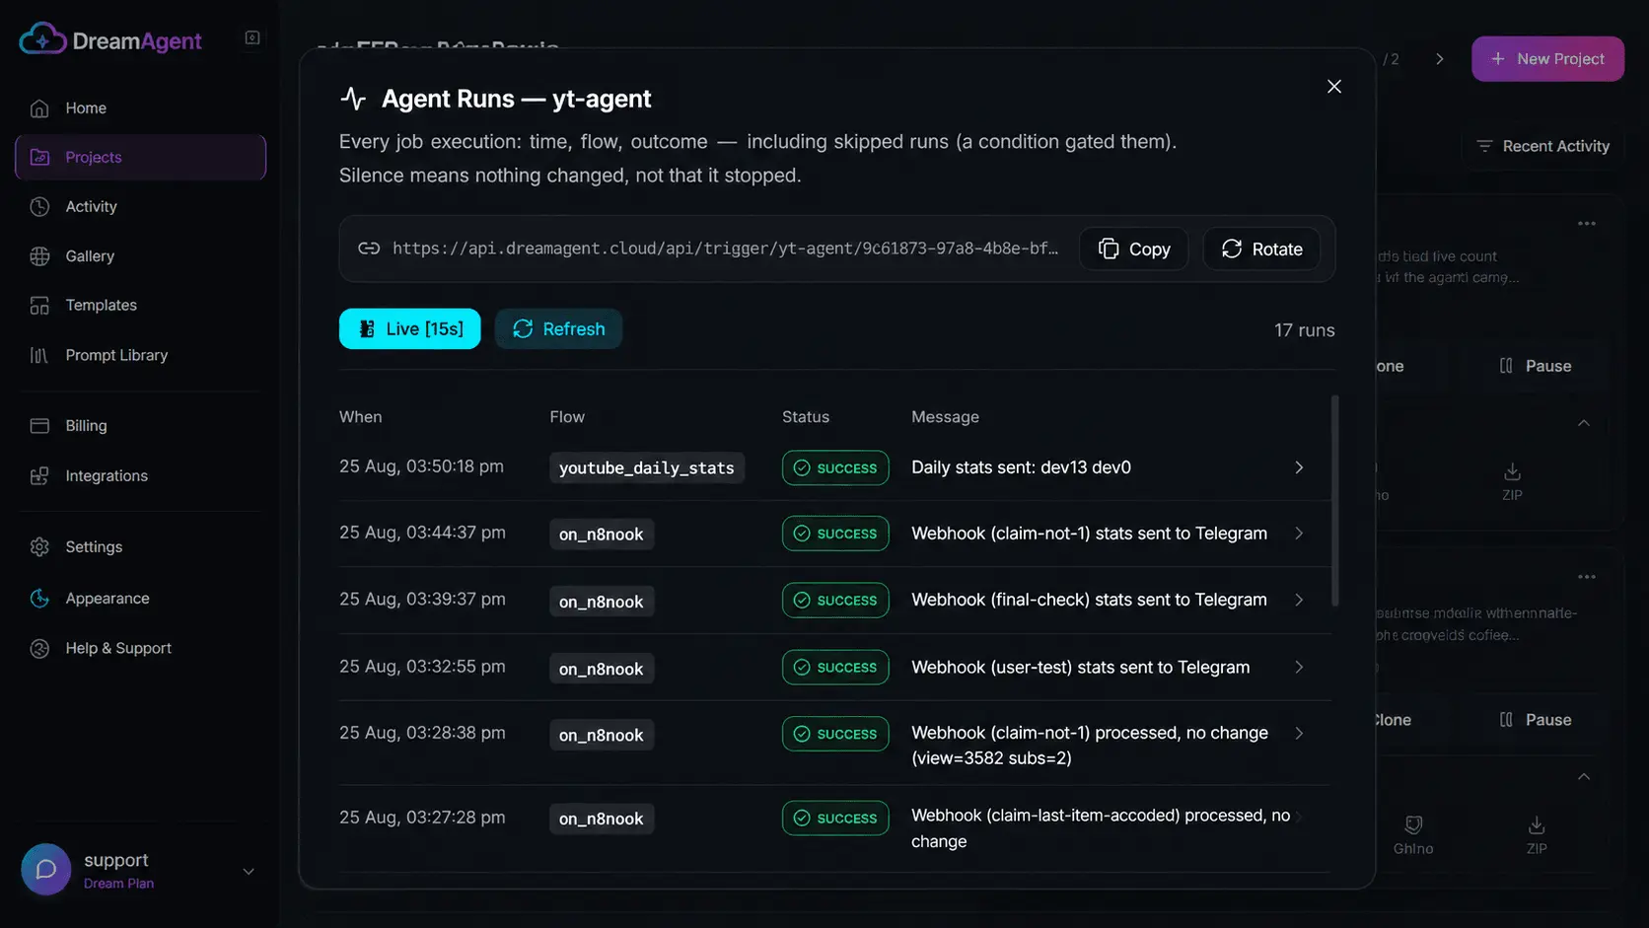Click the runs list vertical scrollbar
Screen dimensions: 1649x928
coord(1335,500)
